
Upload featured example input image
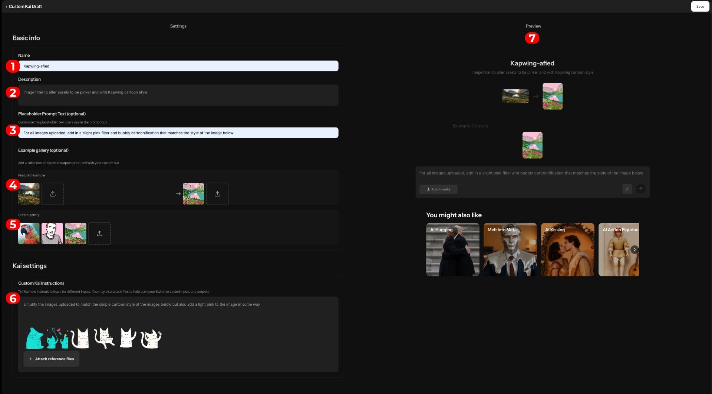tap(53, 194)
